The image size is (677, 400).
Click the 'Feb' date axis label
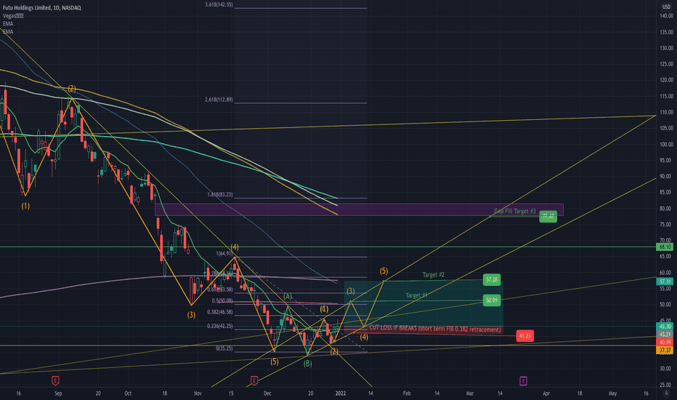pos(407,393)
